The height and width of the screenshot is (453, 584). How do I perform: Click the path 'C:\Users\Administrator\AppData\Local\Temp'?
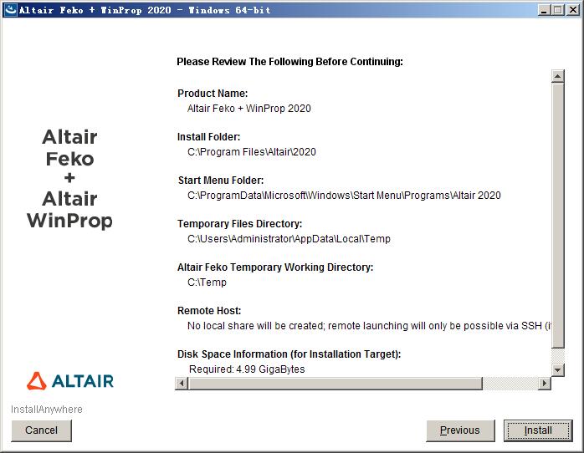289,239
